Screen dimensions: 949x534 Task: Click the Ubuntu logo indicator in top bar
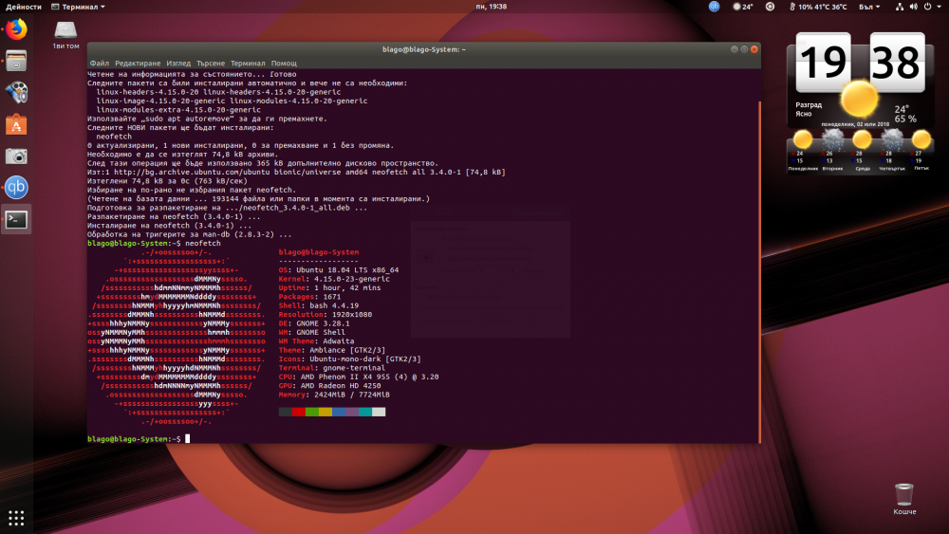tap(770, 7)
